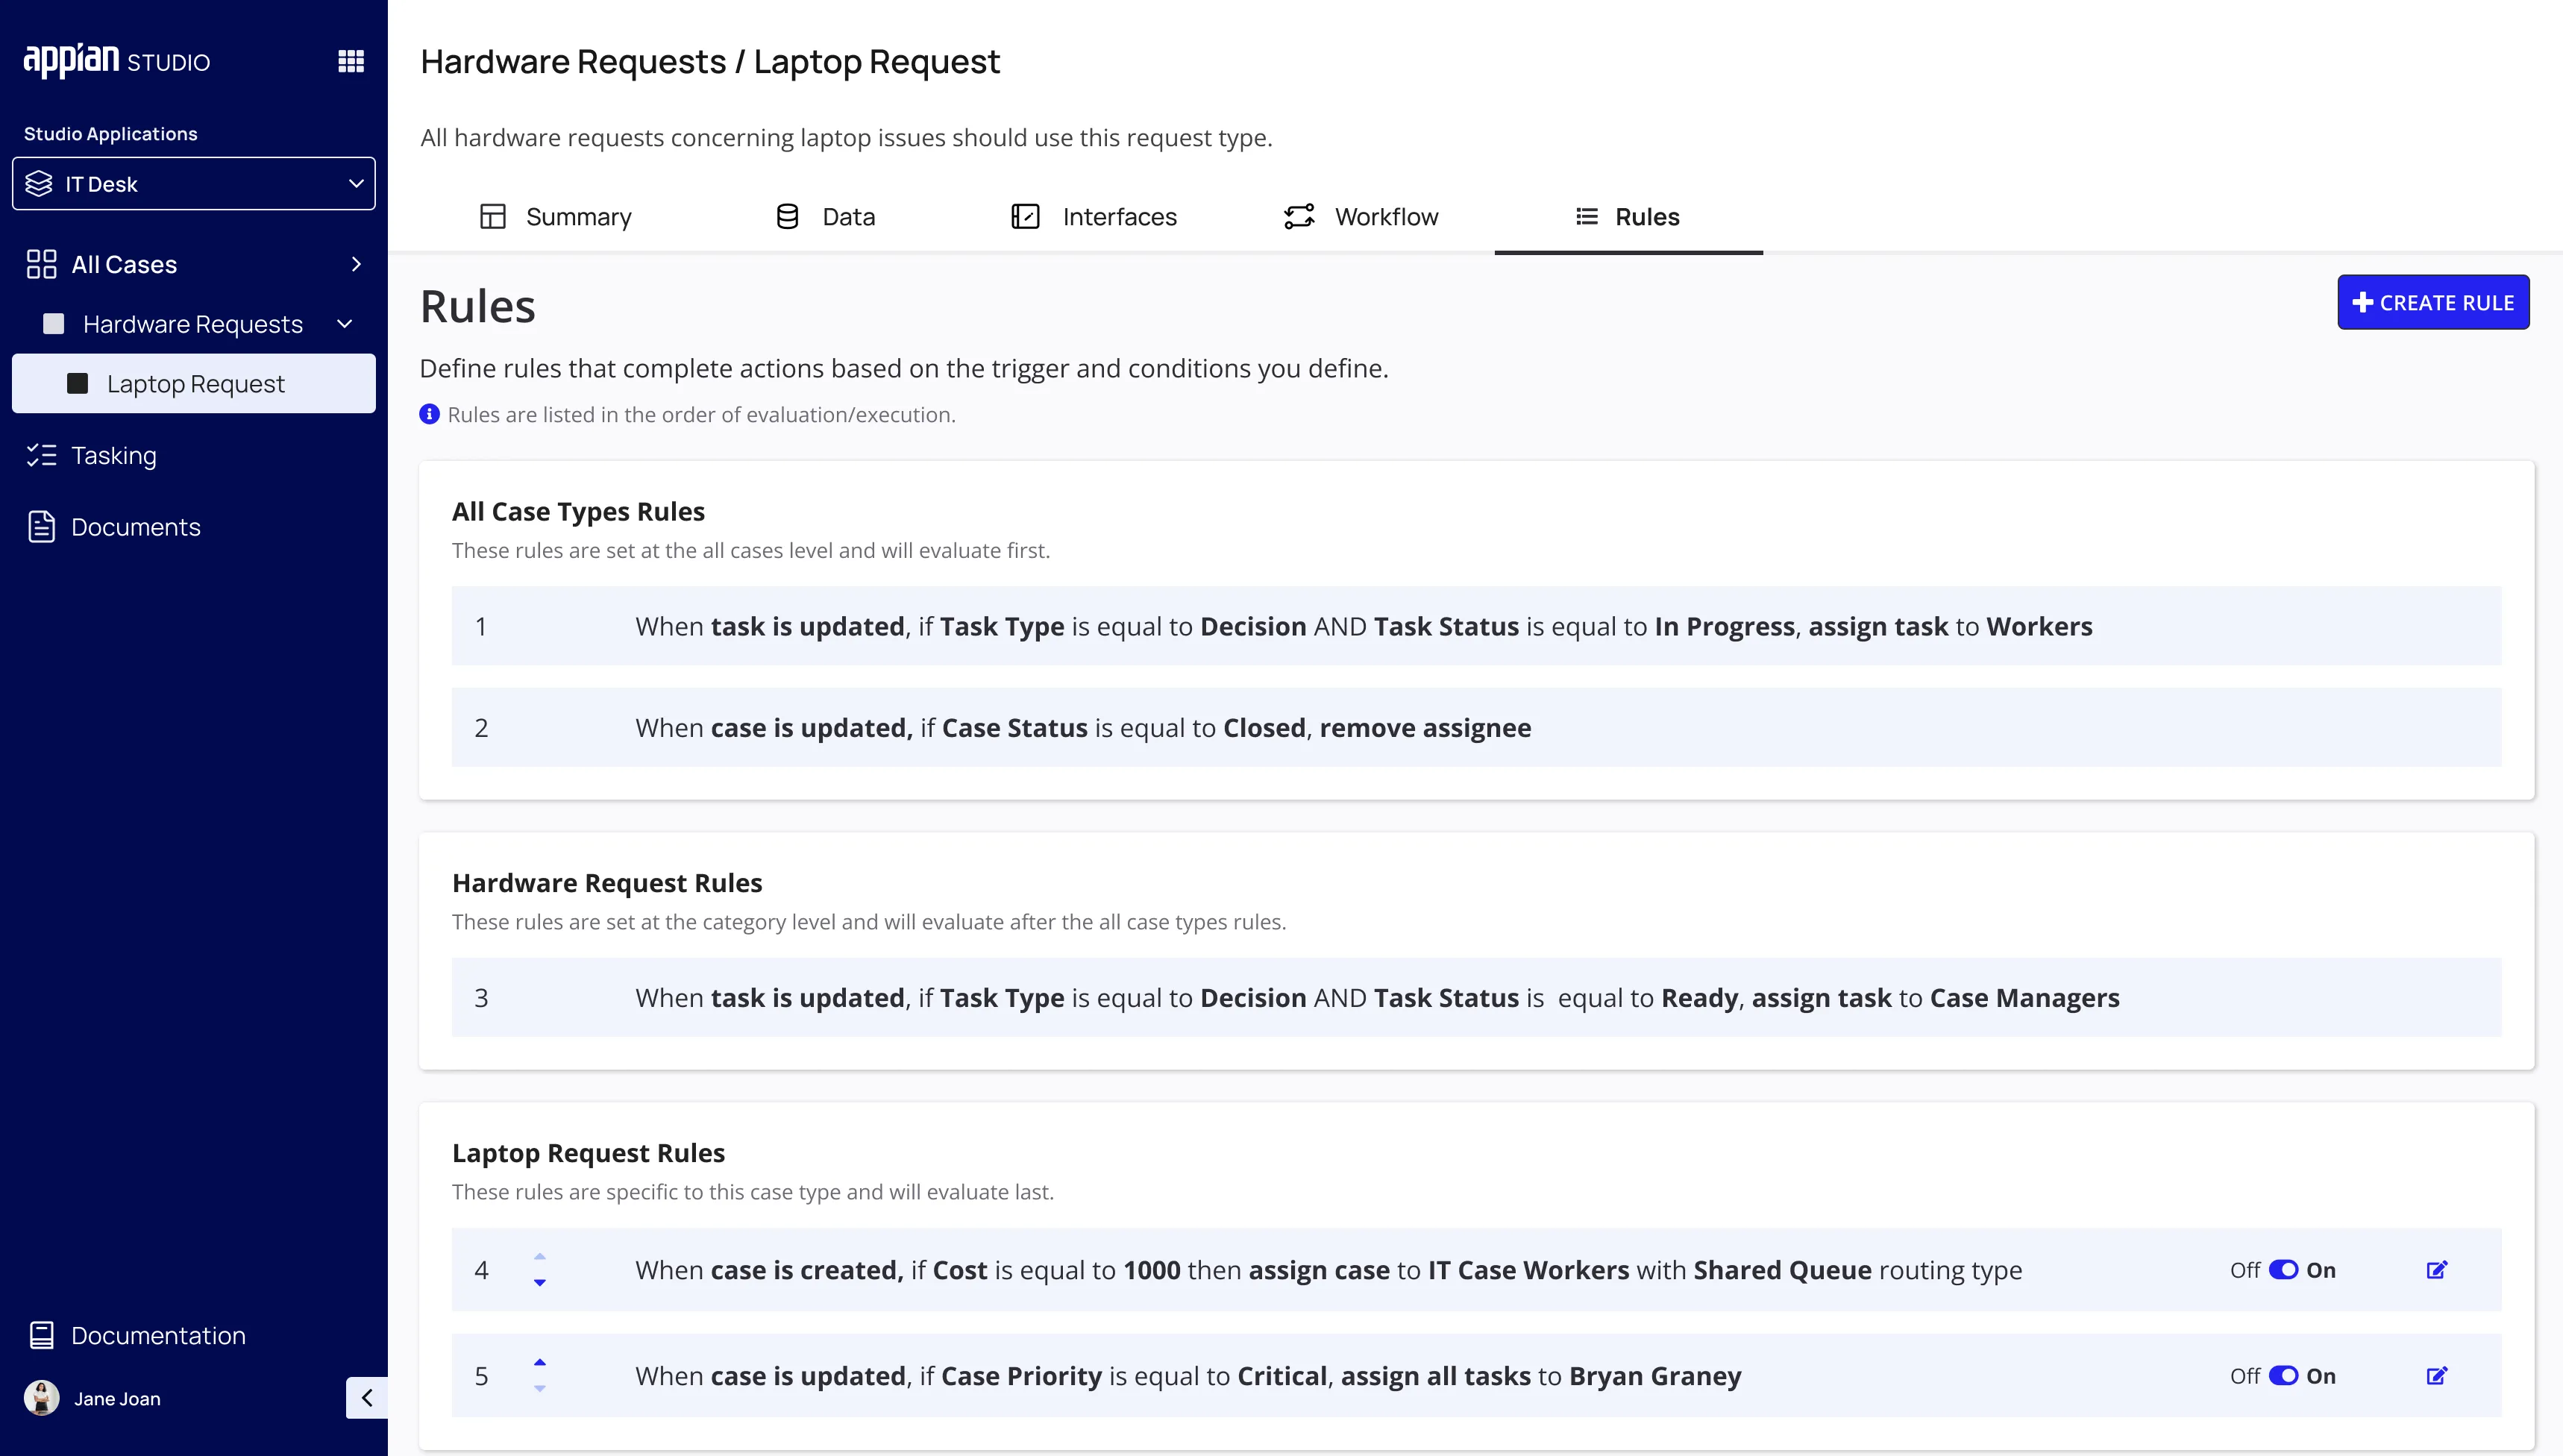The image size is (2563, 1456).
Task: Click the edit icon for rule 5
Action: click(x=2436, y=1376)
